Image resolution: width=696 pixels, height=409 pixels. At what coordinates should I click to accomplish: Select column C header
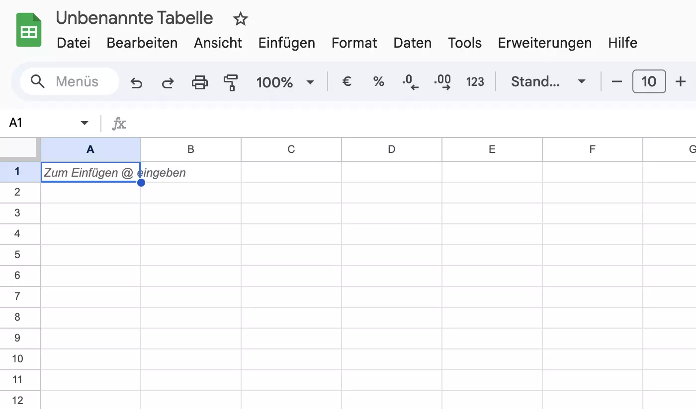291,149
